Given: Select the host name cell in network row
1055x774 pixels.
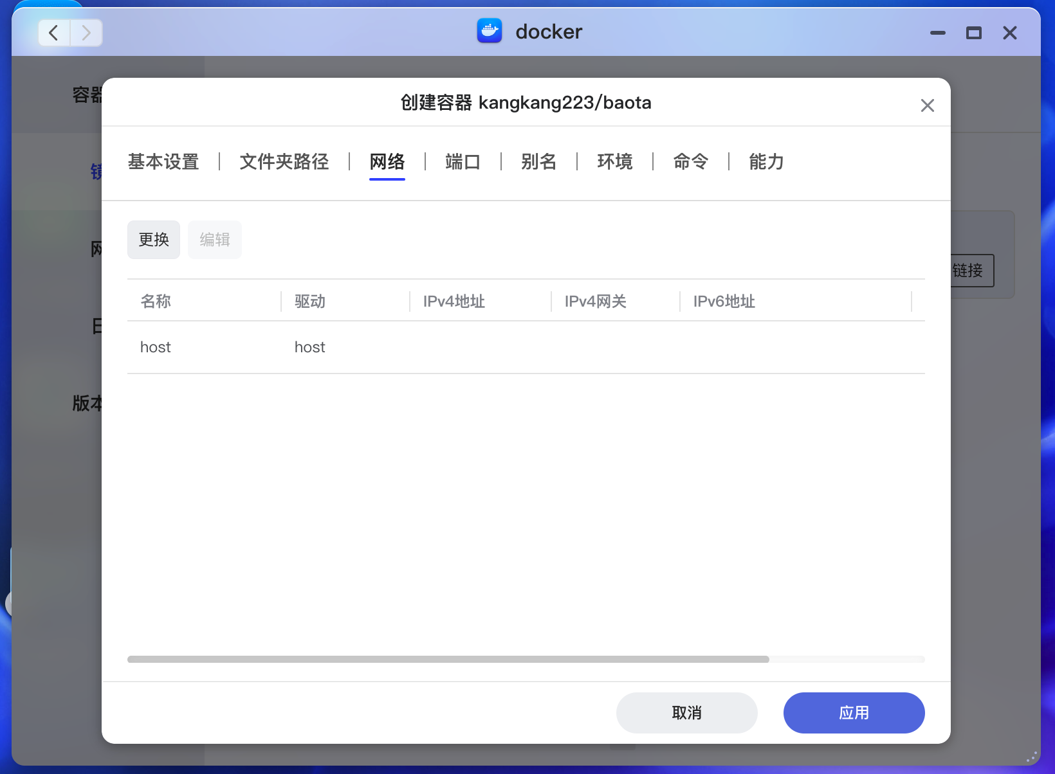Looking at the screenshot, I should click(156, 347).
